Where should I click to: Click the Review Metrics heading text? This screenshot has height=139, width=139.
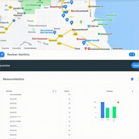coord(18,55)
